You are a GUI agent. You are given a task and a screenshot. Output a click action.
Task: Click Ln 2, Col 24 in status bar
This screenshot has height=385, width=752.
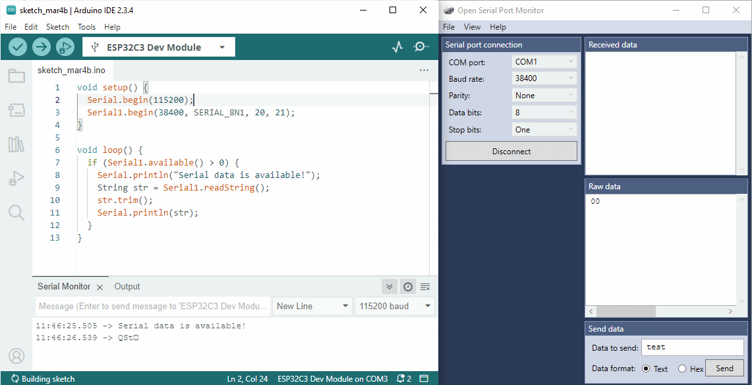tap(247, 379)
